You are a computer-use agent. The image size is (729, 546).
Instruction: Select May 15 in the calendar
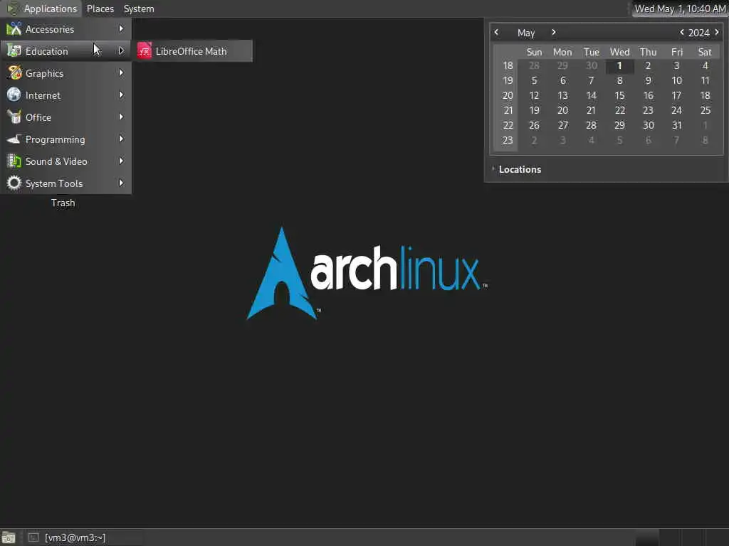pos(619,96)
